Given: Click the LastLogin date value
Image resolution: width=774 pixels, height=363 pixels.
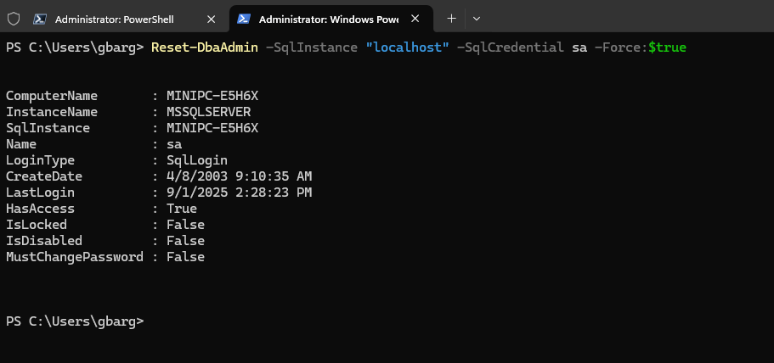Looking at the screenshot, I should [x=239, y=193].
